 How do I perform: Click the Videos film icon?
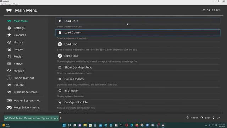pos(9,64)
